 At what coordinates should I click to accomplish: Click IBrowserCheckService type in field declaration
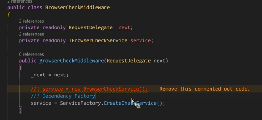(x=98, y=41)
